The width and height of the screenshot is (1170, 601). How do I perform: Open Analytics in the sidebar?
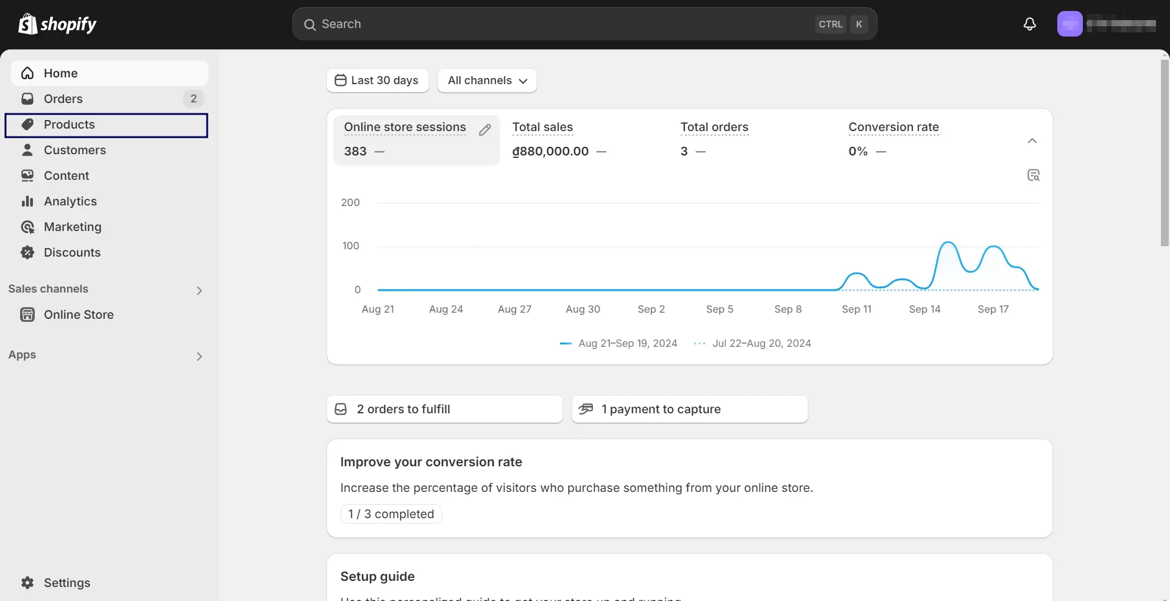coord(110,201)
